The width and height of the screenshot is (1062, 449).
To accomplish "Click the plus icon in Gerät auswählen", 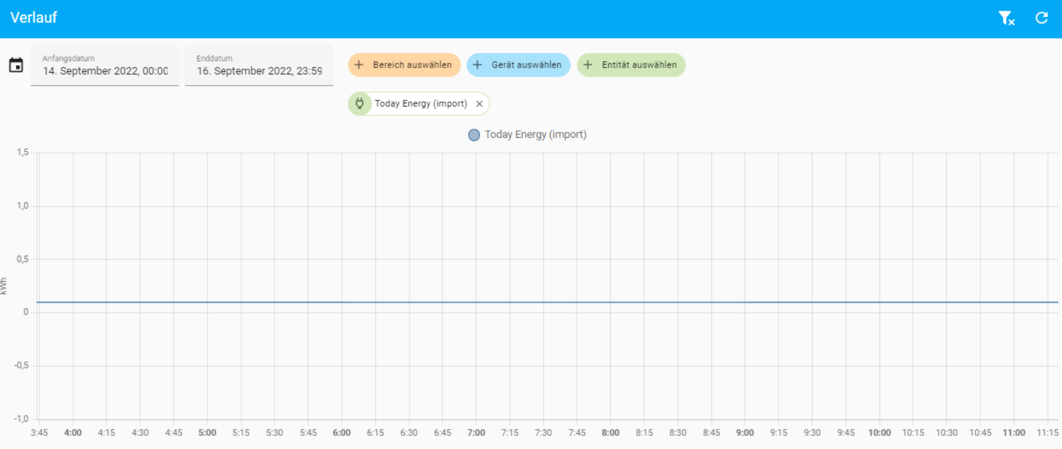I will click(x=477, y=65).
